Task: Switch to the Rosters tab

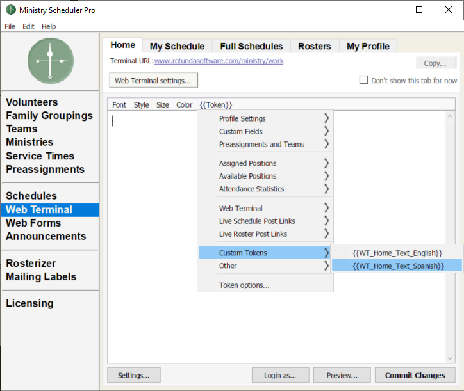Action: (315, 47)
